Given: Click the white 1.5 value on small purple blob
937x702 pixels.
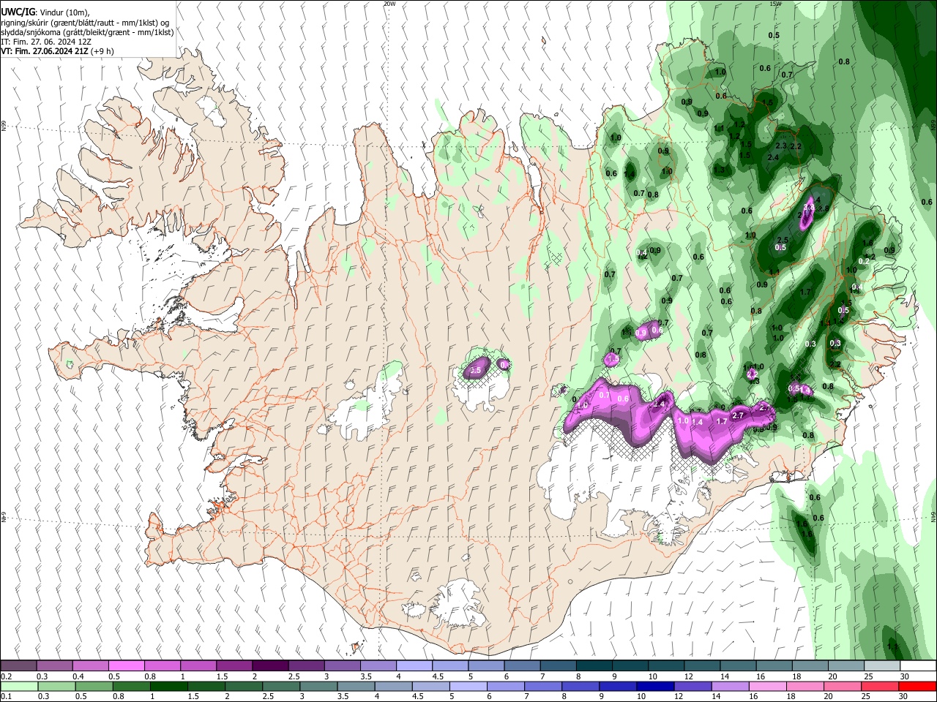Looking at the screenshot, I should click(x=613, y=359).
